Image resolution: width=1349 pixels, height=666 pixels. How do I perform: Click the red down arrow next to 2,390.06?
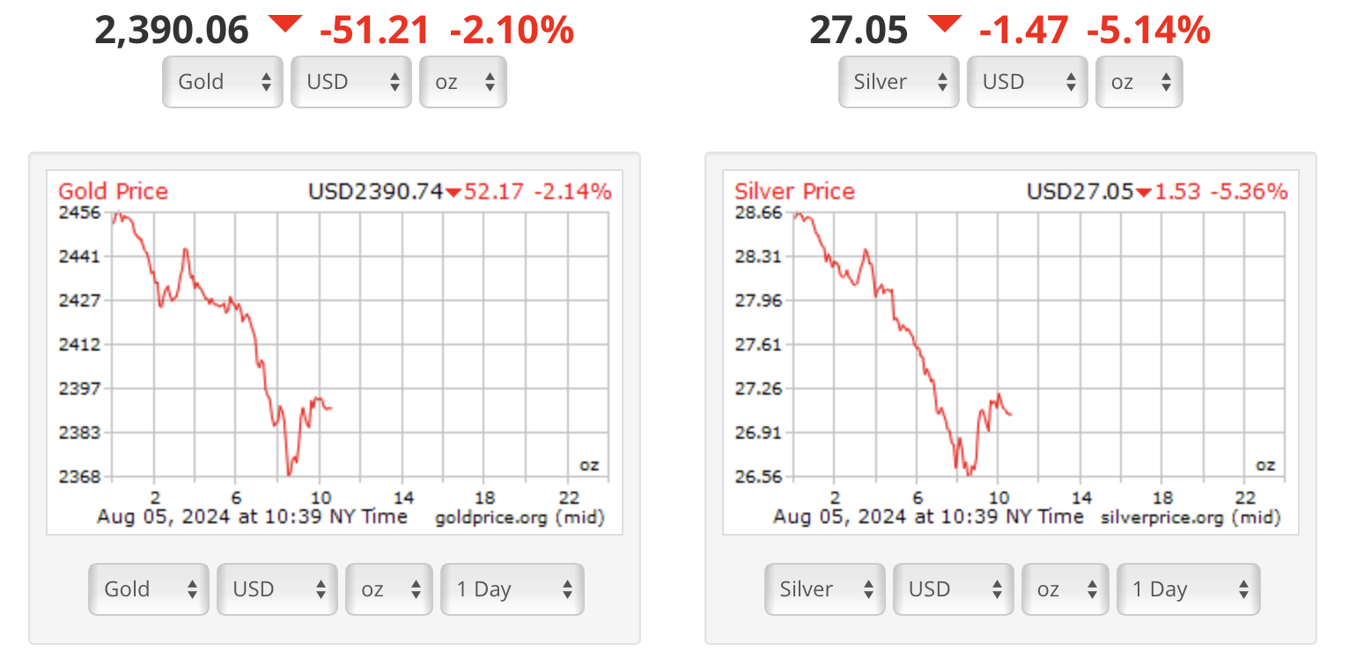pyautogui.click(x=284, y=26)
